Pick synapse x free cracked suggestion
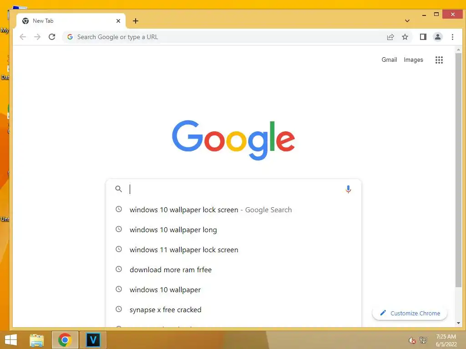 (233, 309)
